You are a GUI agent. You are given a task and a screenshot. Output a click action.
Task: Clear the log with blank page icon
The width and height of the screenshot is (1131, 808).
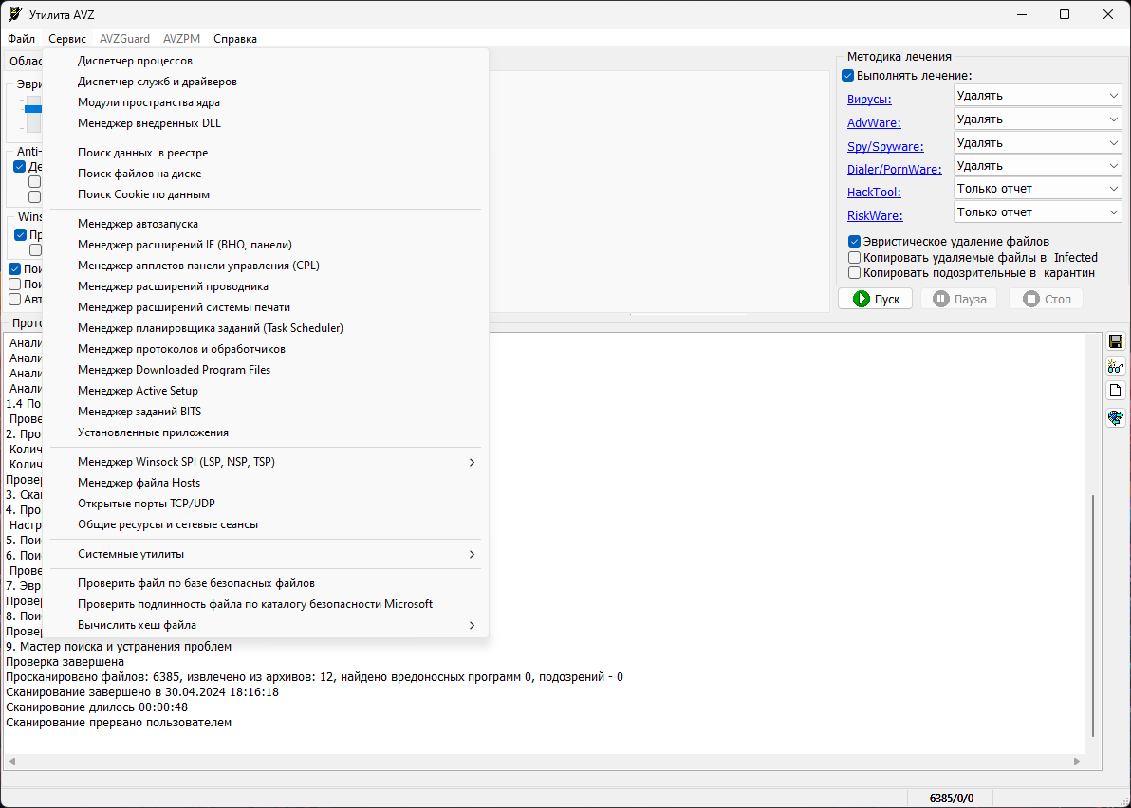tap(1115, 391)
